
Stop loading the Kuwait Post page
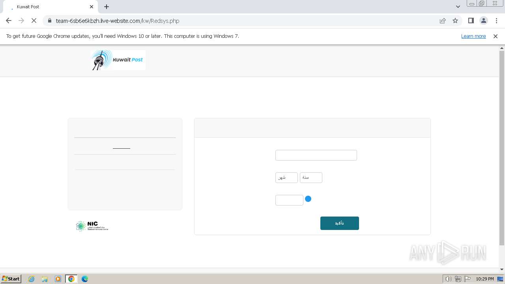[34, 21]
